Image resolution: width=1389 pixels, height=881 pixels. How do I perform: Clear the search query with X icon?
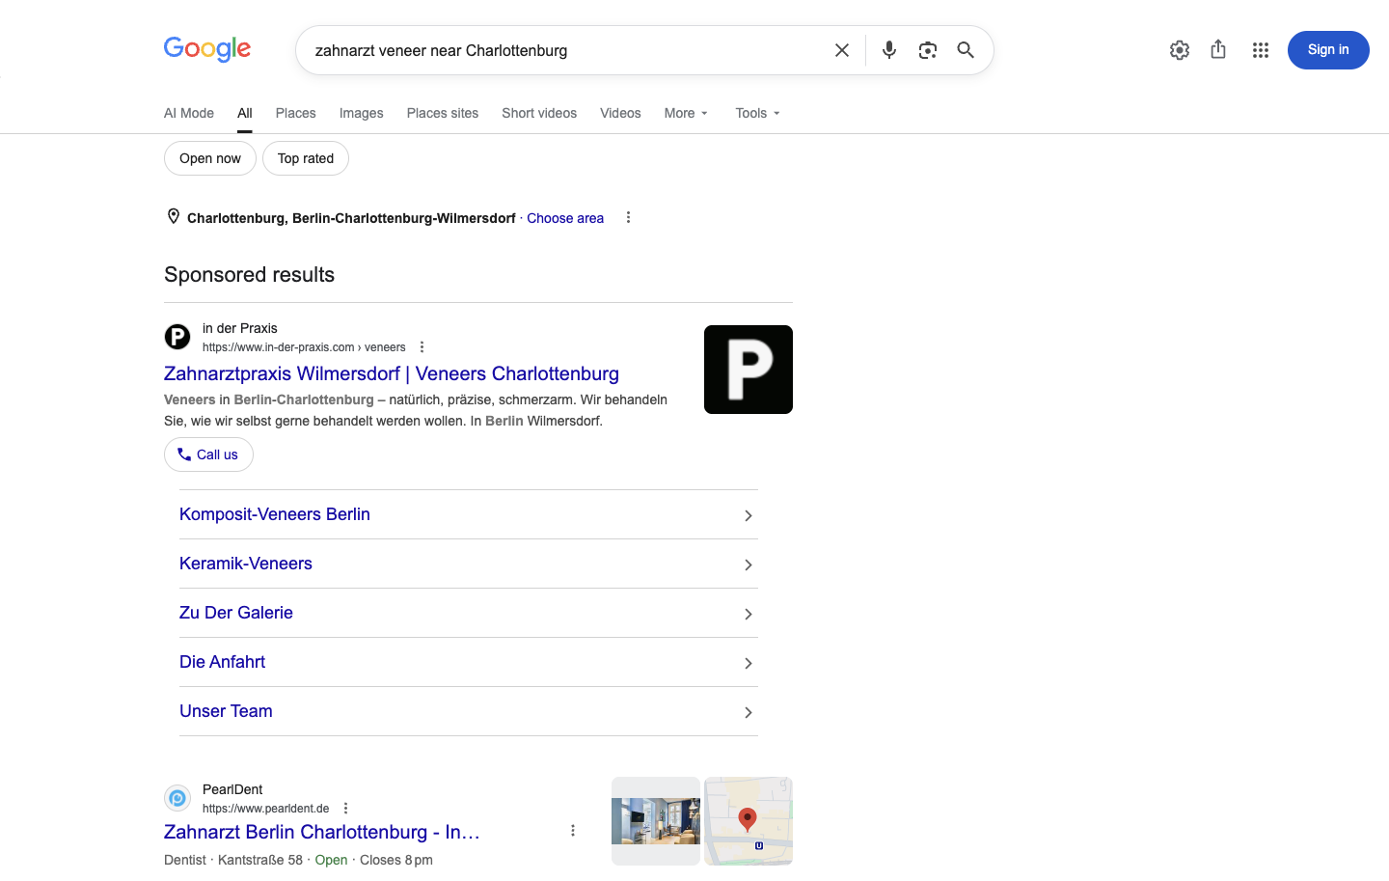pos(842,50)
